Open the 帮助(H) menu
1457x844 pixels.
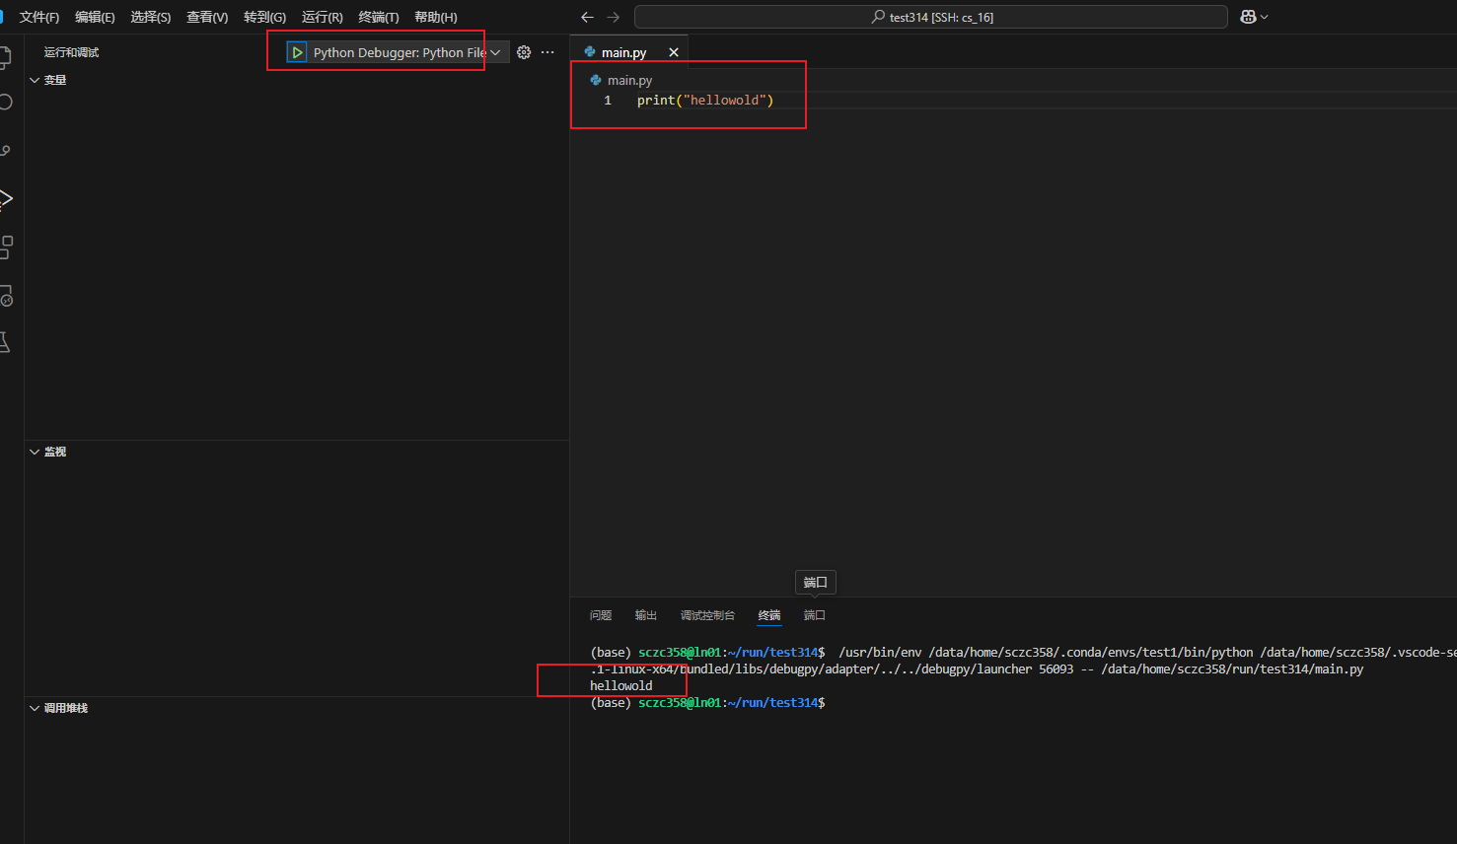tap(436, 17)
